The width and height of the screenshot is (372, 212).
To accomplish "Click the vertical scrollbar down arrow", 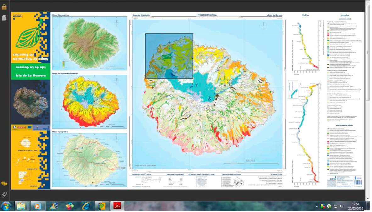I will [368, 198].
